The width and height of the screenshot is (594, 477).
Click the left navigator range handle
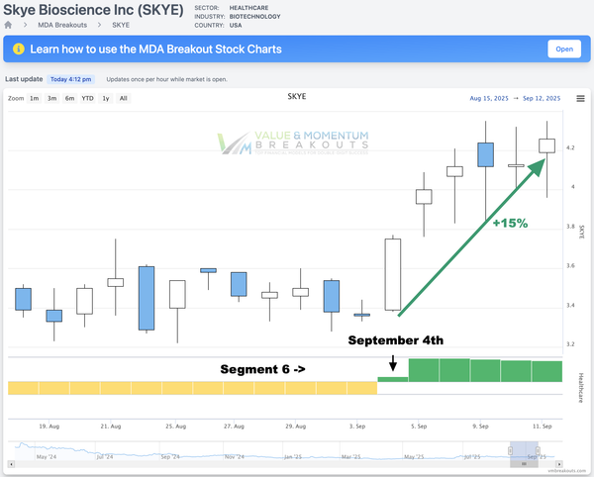point(510,449)
